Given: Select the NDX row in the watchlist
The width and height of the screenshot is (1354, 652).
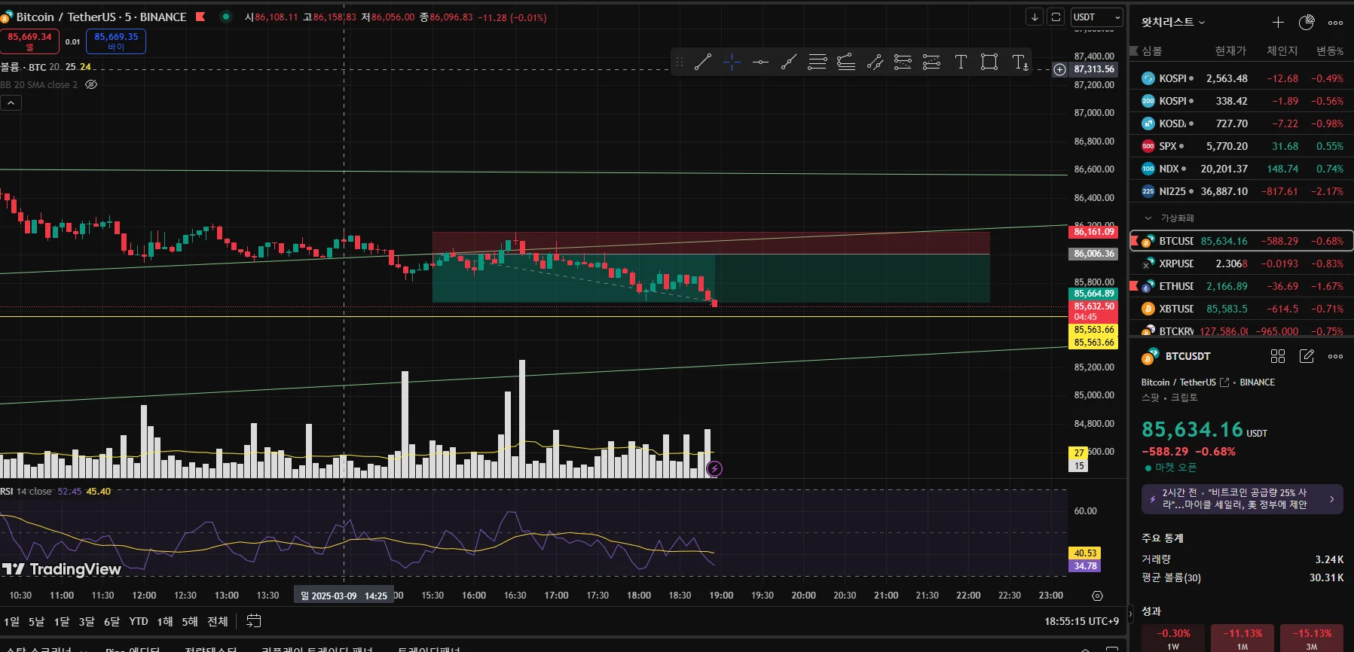Looking at the screenshot, I should point(1242,169).
